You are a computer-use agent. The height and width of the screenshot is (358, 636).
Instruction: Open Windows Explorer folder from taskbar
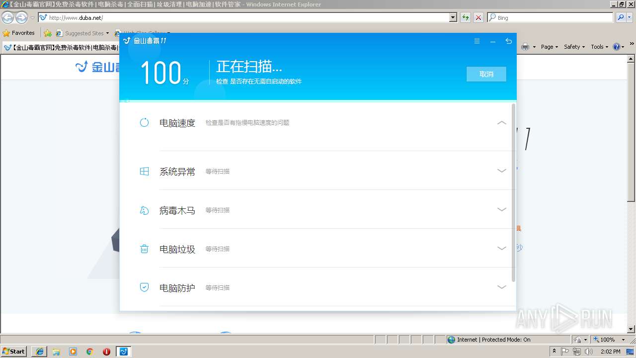pos(56,351)
